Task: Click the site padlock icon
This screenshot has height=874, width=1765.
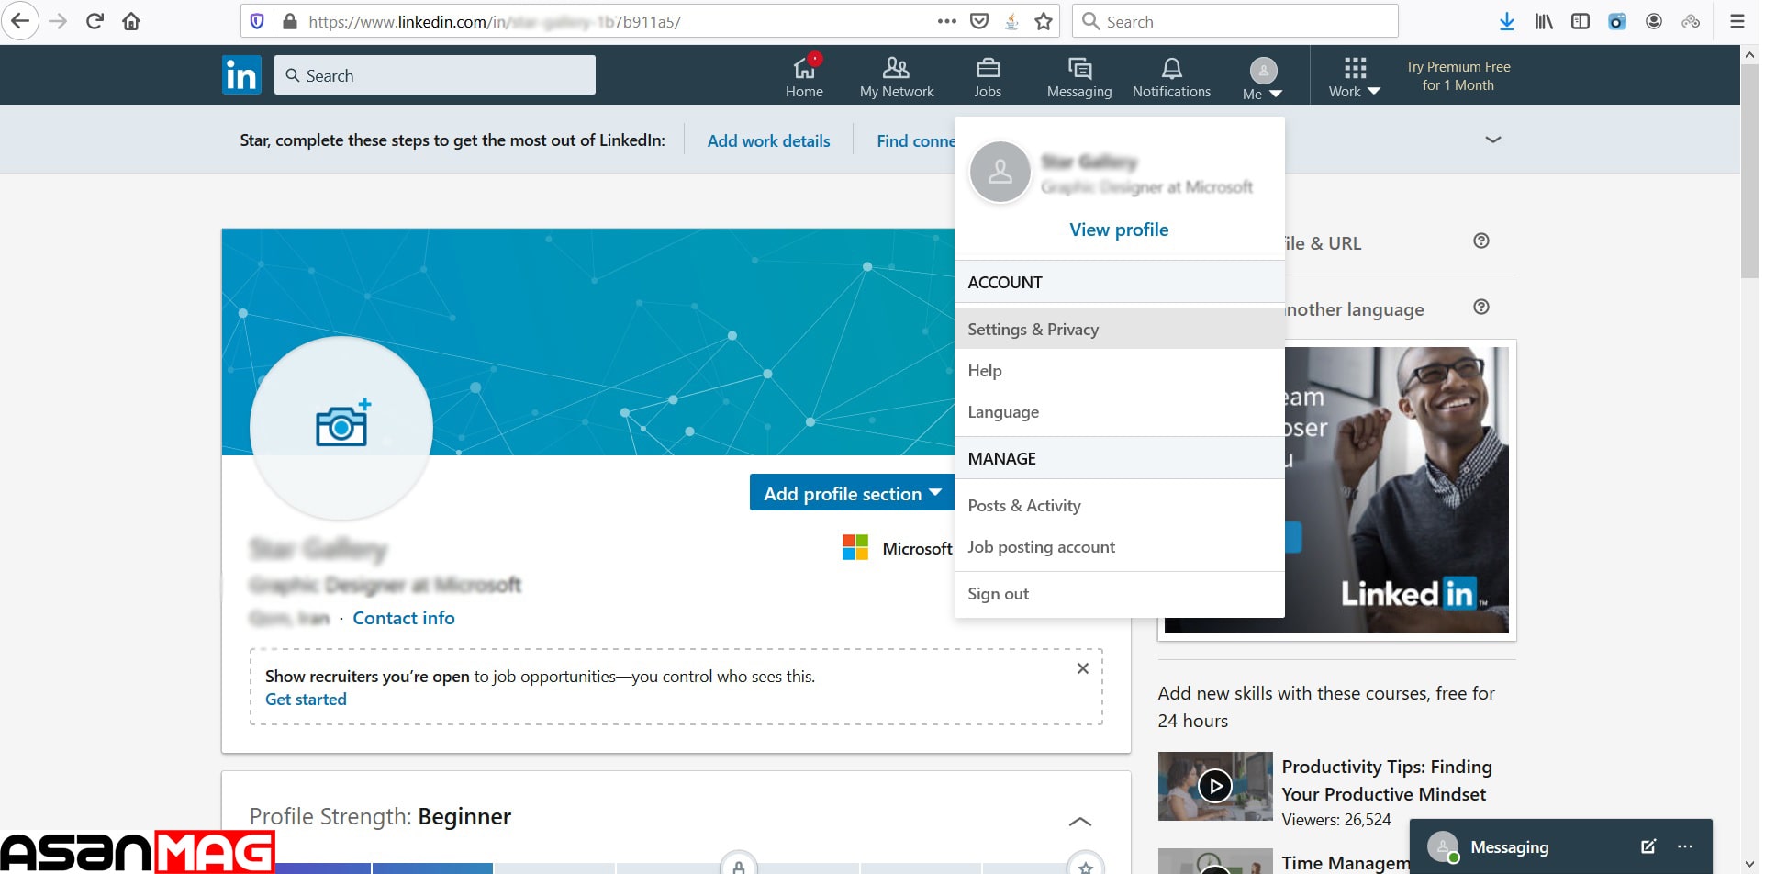Action: tap(290, 21)
